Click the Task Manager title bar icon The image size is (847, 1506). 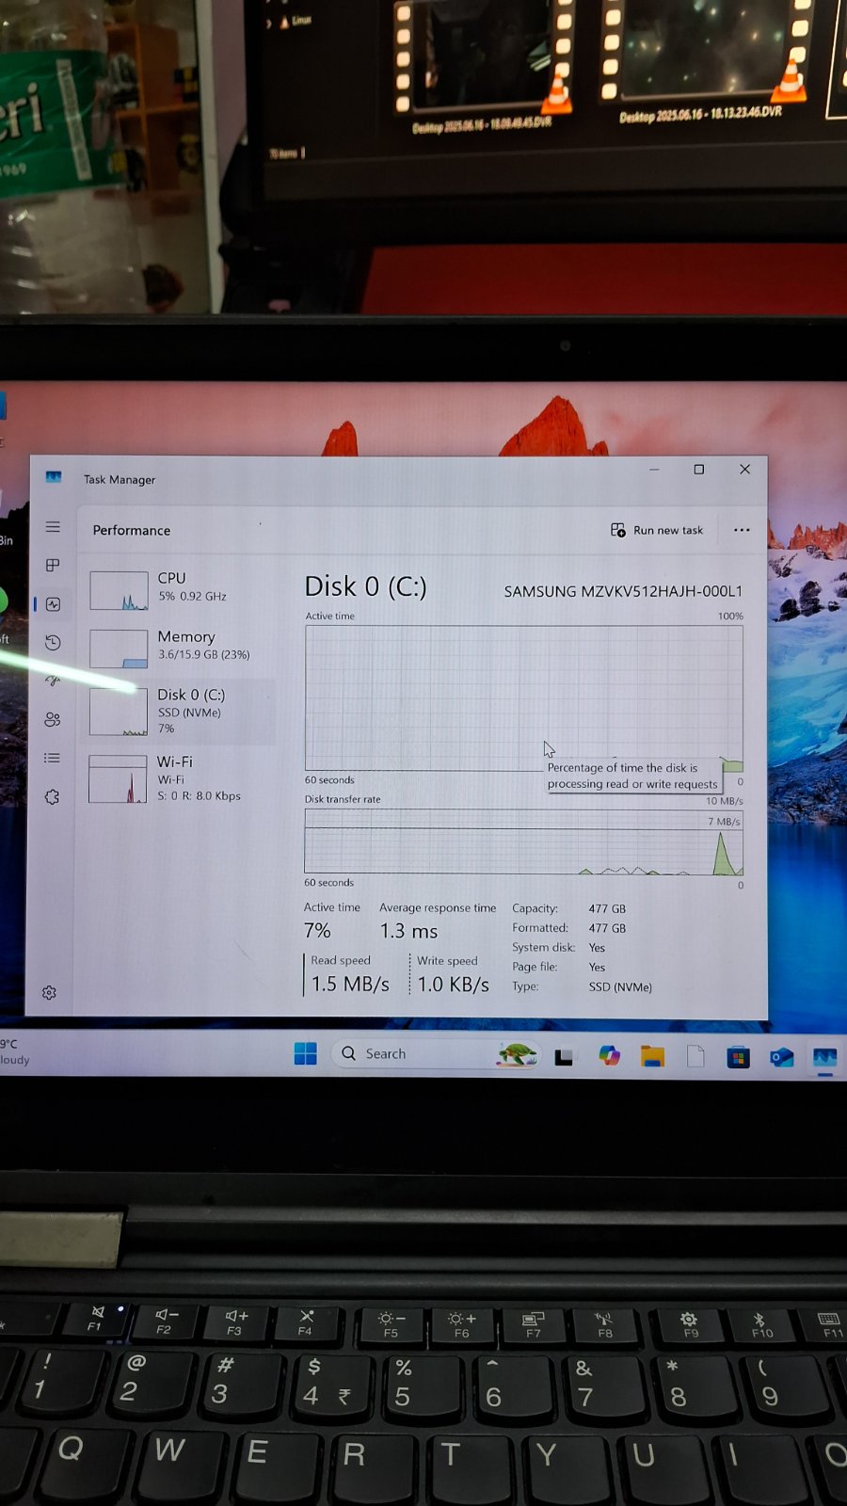(x=54, y=478)
